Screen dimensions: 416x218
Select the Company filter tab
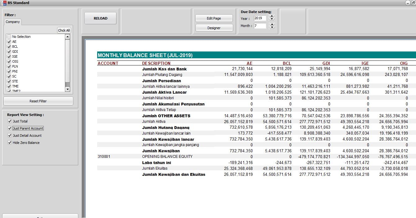point(13,22)
